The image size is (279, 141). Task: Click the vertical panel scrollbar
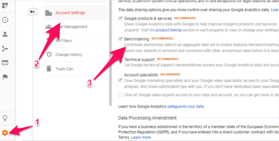click(x=110, y=53)
